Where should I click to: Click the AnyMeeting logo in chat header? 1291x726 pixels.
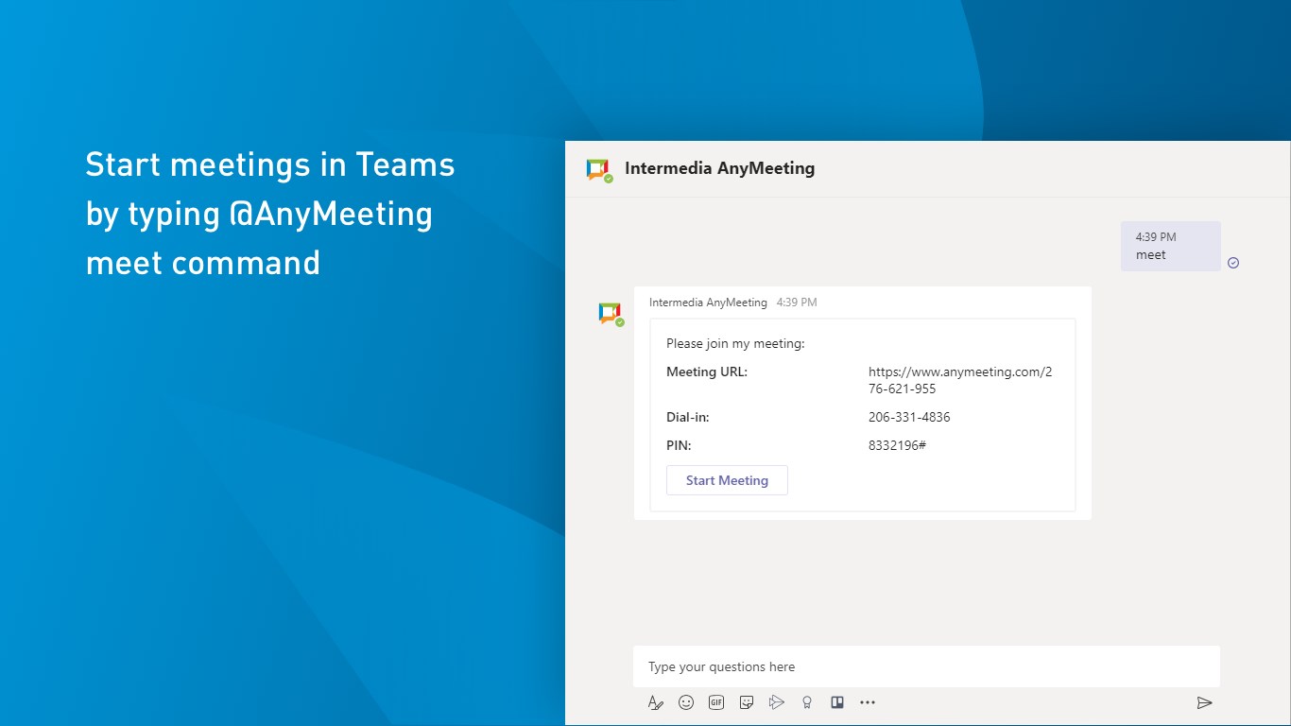pos(599,170)
